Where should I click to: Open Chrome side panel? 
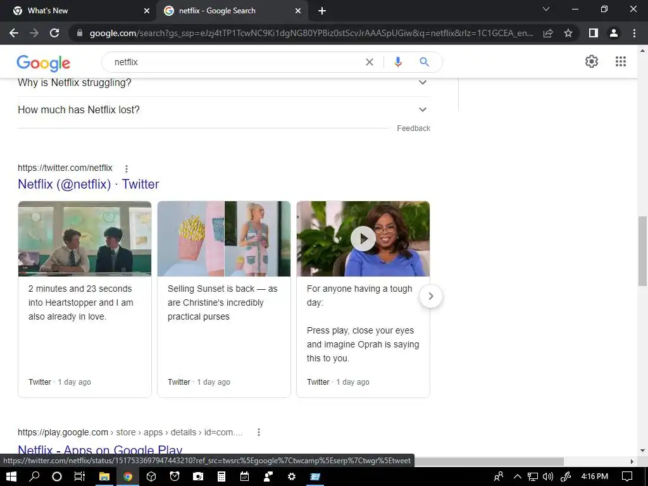coord(594,33)
